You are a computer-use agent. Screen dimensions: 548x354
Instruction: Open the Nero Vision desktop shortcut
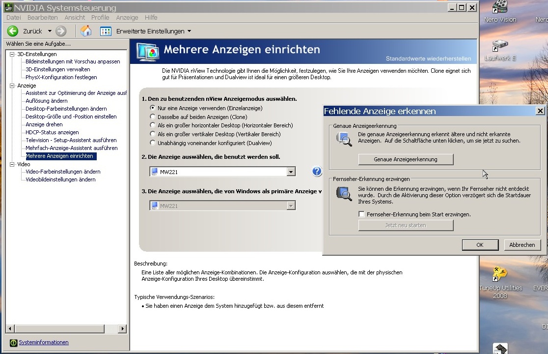(500, 12)
